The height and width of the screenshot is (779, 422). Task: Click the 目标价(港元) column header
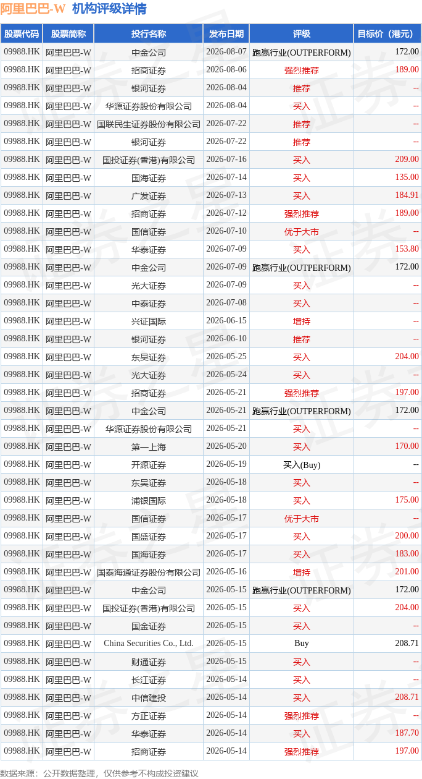tap(388, 34)
